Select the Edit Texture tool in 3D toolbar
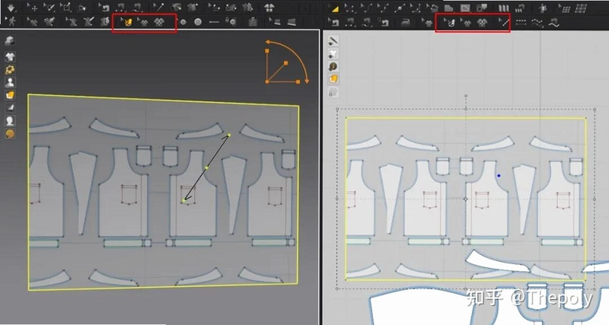Screen dimensions: 609x325 point(126,23)
